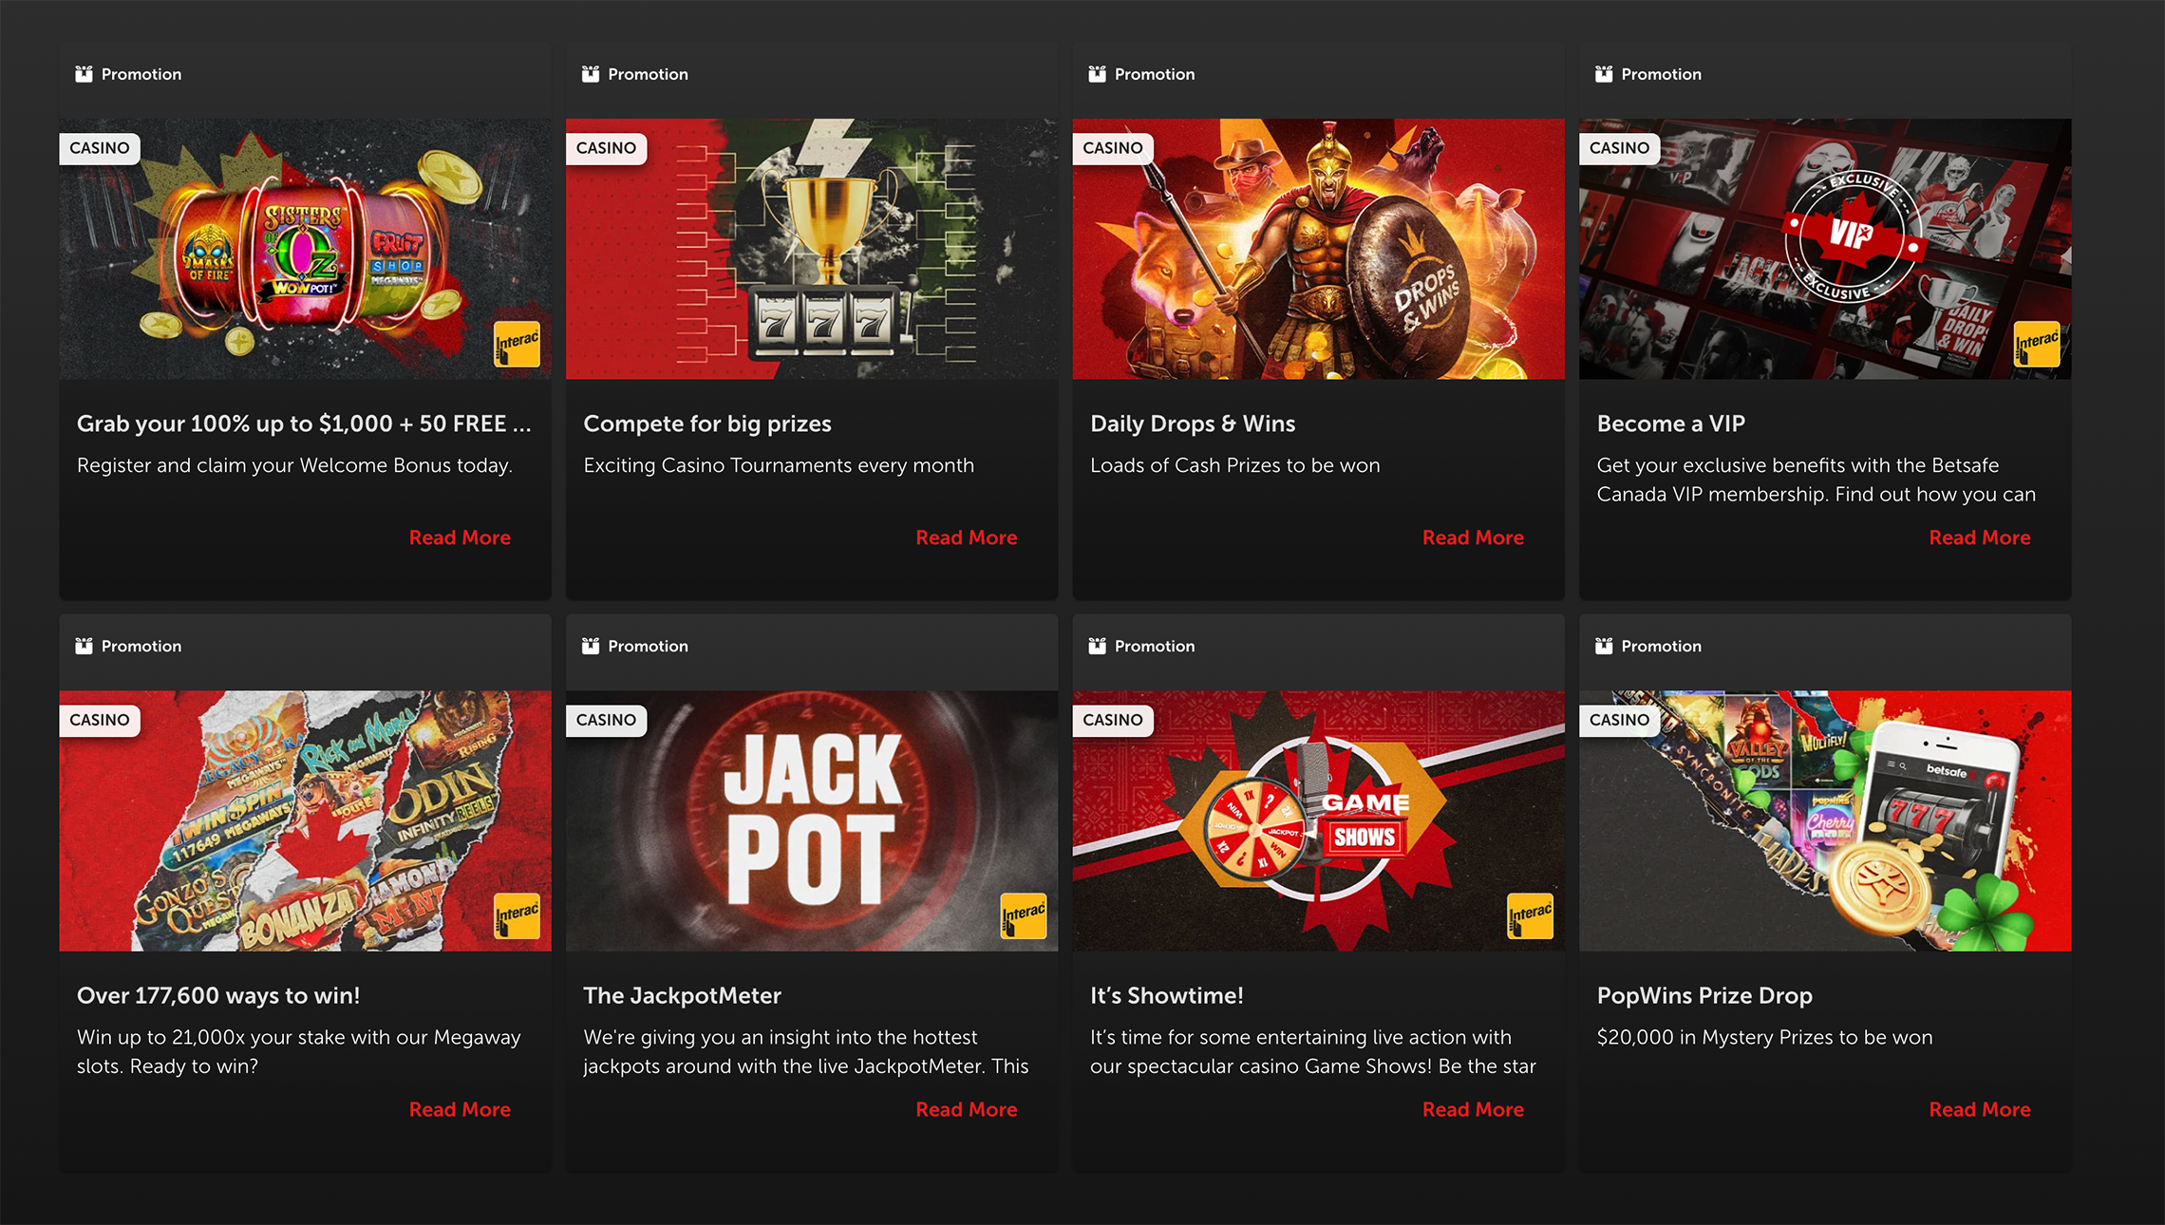Click the gift icon on PopWins Prize Drop card

(1604, 646)
